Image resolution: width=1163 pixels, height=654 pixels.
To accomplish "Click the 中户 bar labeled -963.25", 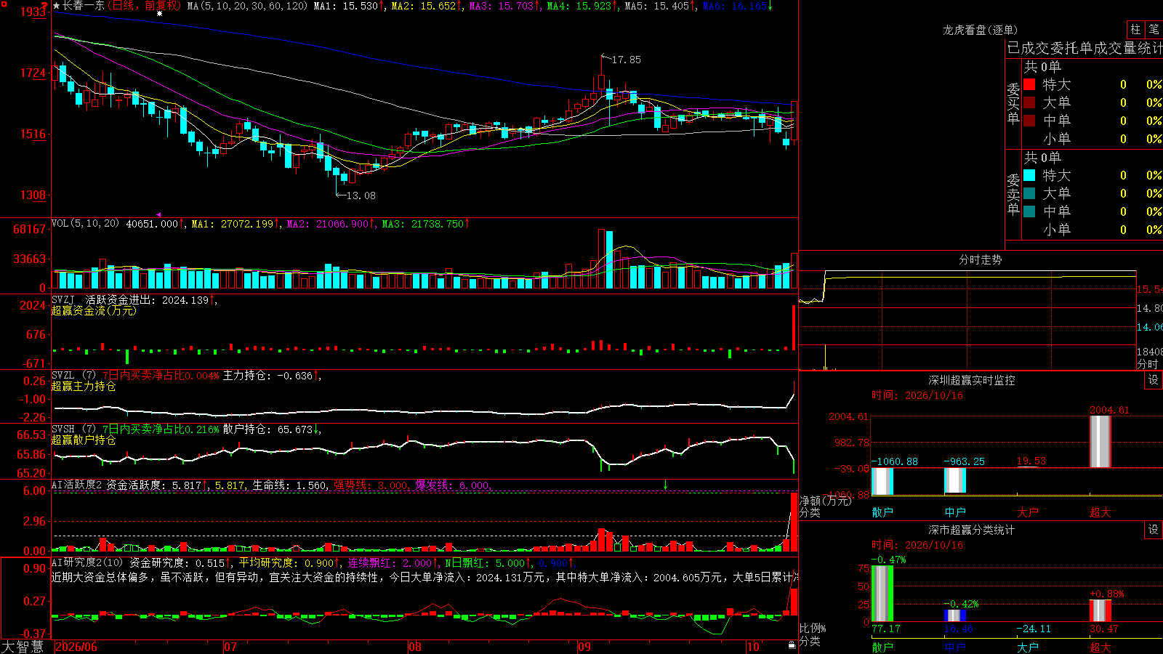I will pyautogui.click(x=955, y=480).
